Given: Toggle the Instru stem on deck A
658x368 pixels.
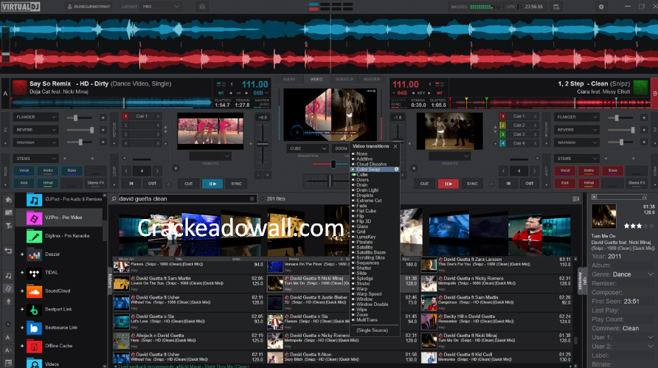Looking at the screenshot, I should click(48, 171).
